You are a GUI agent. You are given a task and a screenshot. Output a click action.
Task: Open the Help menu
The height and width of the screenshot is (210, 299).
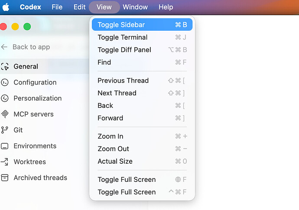[x=166, y=7]
